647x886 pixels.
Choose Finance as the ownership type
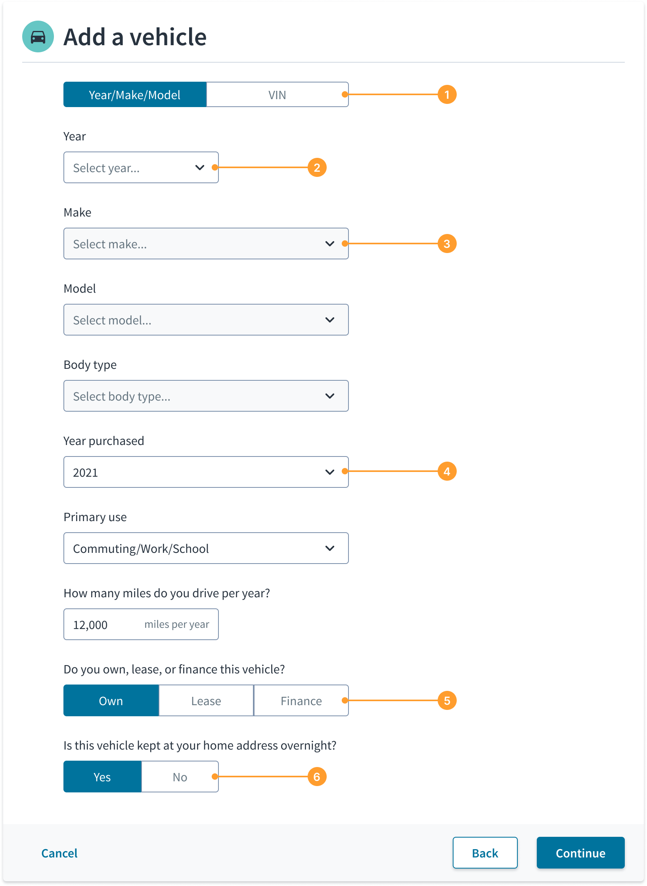pos(301,700)
